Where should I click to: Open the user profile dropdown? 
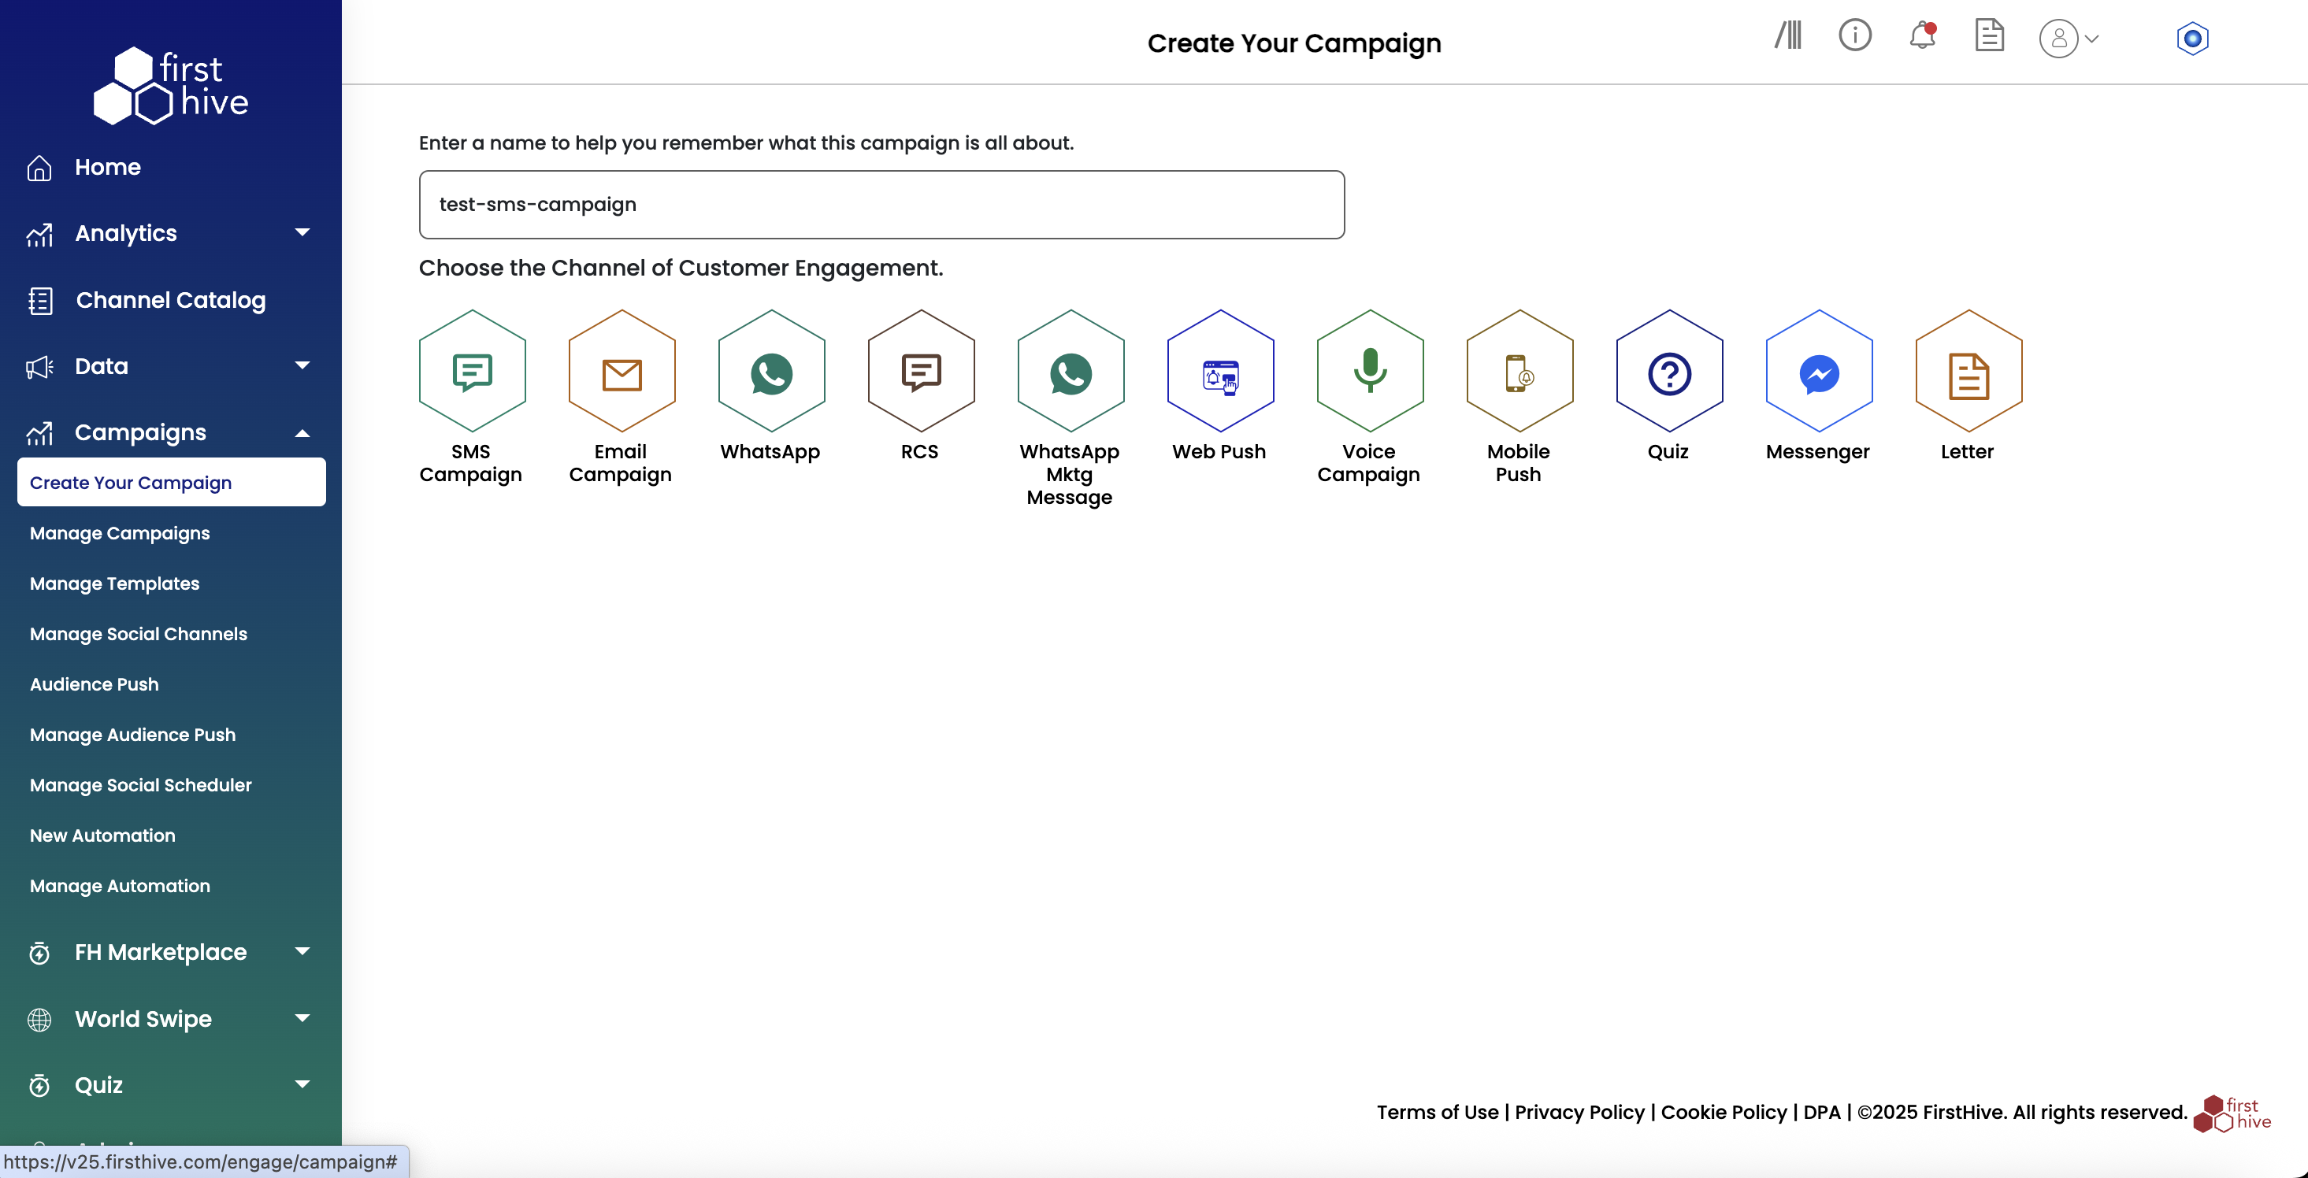click(x=2069, y=39)
